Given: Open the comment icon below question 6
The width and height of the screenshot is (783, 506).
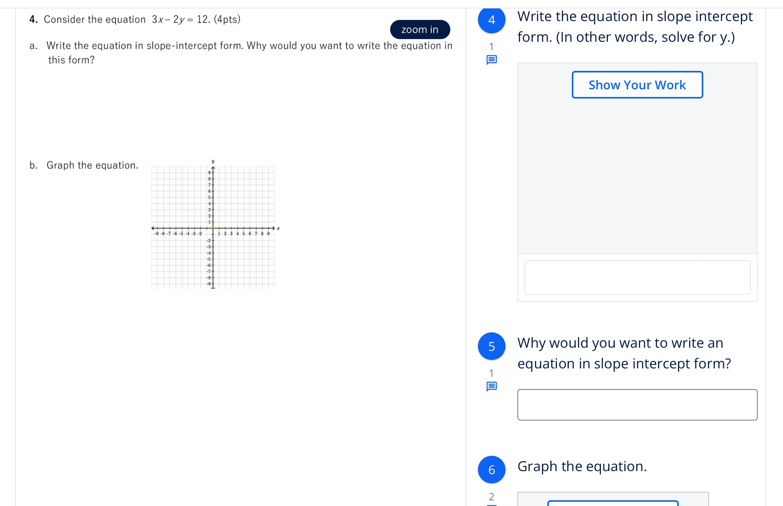Looking at the screenshot, I should (491, 505).
